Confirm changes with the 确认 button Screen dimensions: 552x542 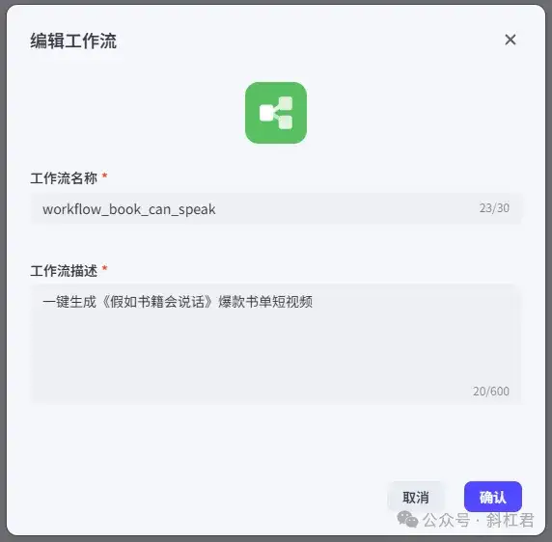tap(493, 497)
